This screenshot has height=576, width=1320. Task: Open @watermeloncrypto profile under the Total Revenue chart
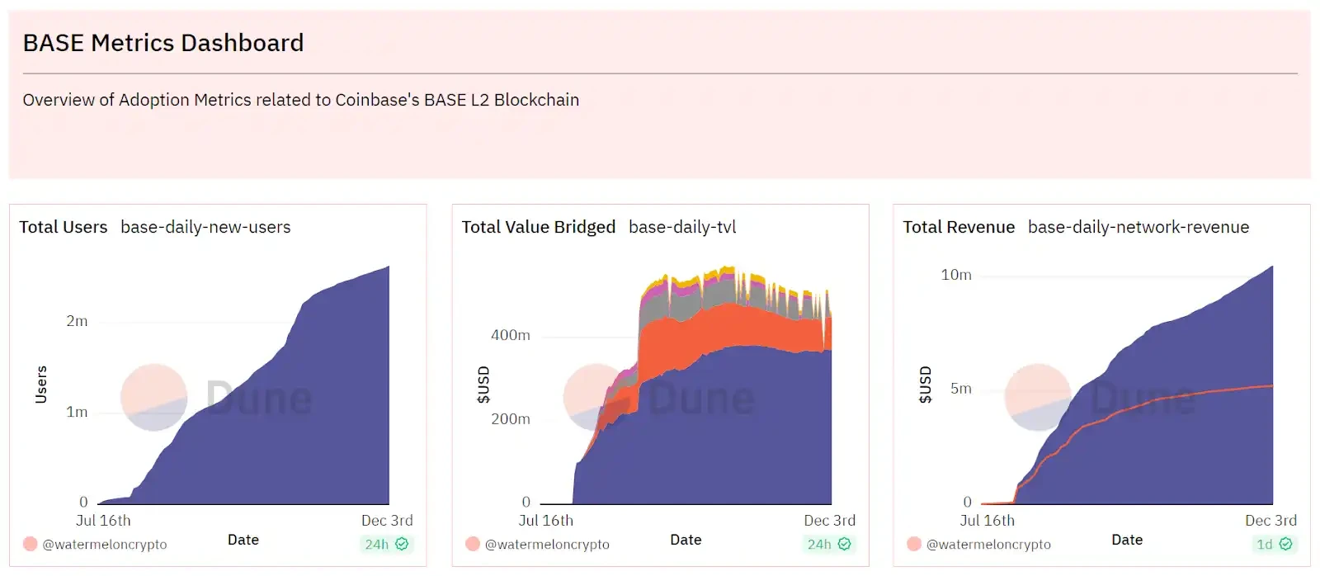(989, 544)
